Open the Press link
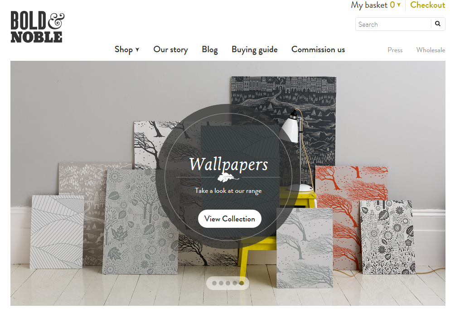Viewport: 455px width, 309px height. tap(395, 50)
